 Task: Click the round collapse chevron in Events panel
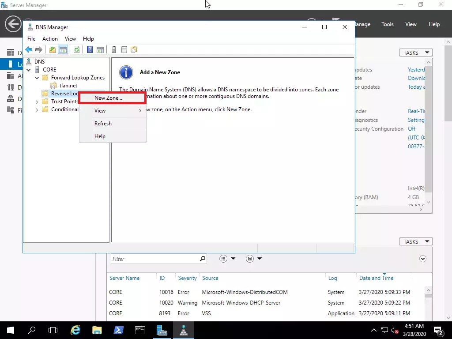[422, 259]
